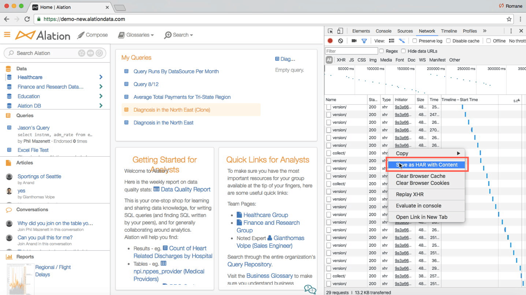The height and width of the screenshot is (295, 526).
Task: Open Query Runs By DataSource Per Month
Action: (176, 72)
